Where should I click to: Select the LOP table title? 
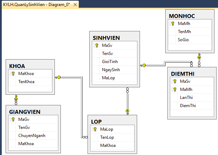pyautogui.click(x=96, y=122)
